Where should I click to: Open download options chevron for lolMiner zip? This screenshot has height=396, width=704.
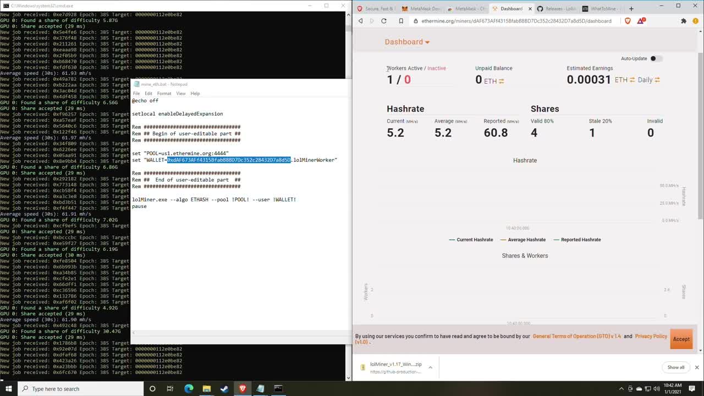[431, 367]
